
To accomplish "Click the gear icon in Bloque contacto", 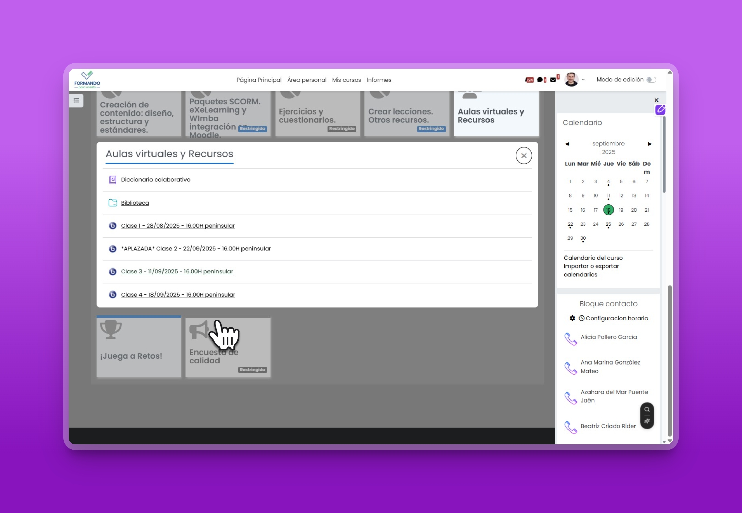I will click(x=572, y=318).
